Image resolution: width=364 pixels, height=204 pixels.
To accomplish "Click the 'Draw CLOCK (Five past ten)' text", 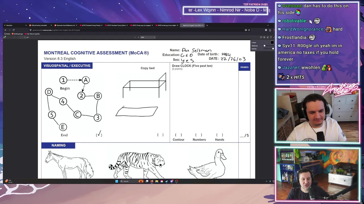I will click(192, 66).
